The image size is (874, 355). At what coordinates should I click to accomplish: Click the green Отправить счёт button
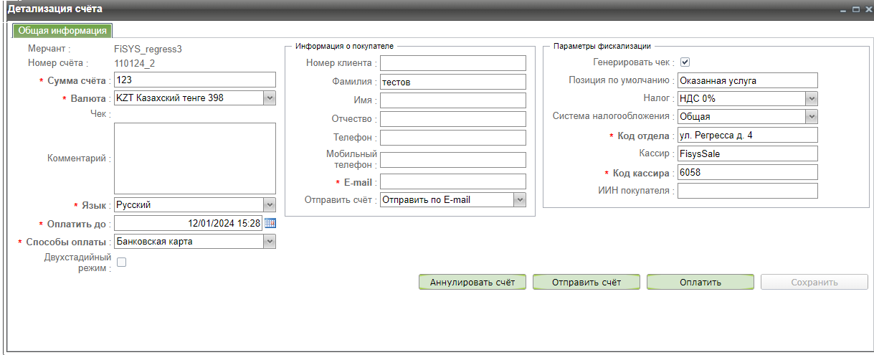tap(586, 283)
